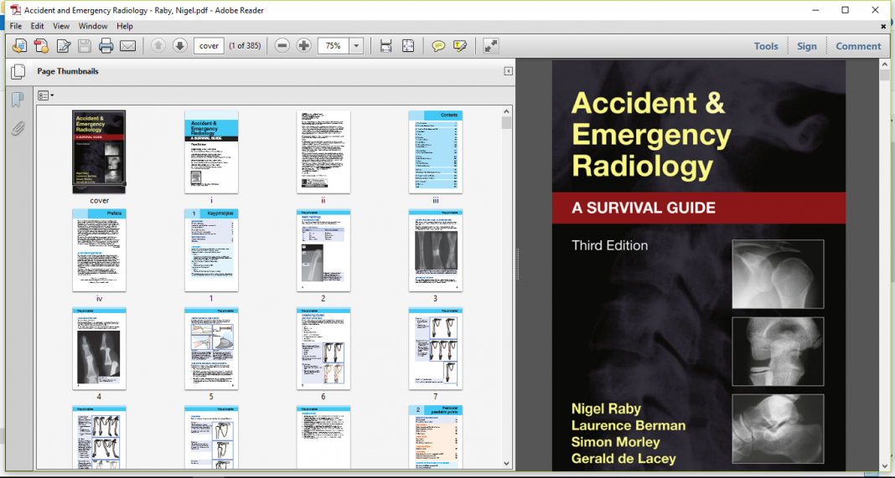Open the Edit menu
This screenshot has width=895, height=478.
pos(37,26)
